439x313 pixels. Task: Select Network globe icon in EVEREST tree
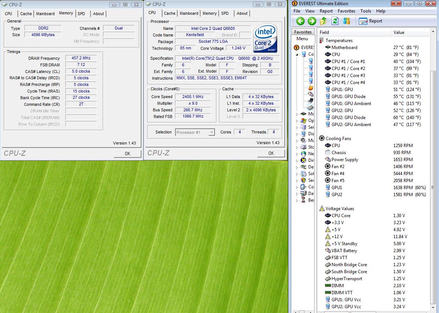(x=303, y=154)
